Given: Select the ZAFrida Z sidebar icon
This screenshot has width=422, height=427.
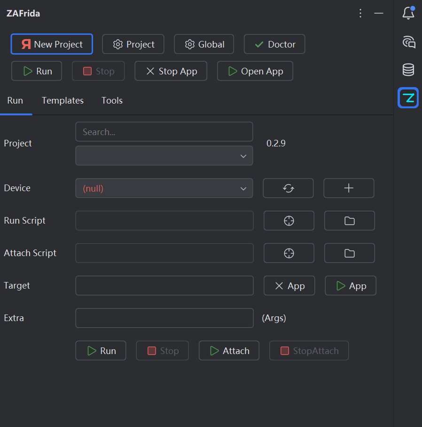Looking at the screenshot, I should coord(408,98).
